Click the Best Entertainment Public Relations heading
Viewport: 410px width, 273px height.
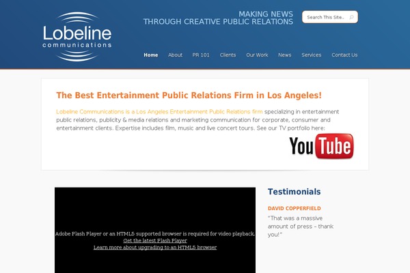pyautogui.click(x=189, y=96)
